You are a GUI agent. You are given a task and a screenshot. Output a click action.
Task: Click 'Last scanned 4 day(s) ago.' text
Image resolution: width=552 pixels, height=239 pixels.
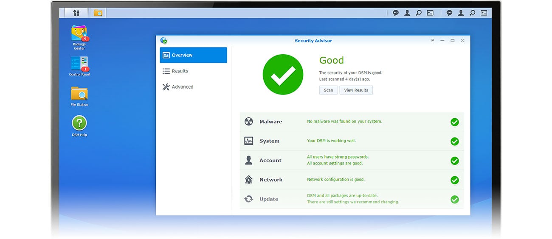point(344,79)
